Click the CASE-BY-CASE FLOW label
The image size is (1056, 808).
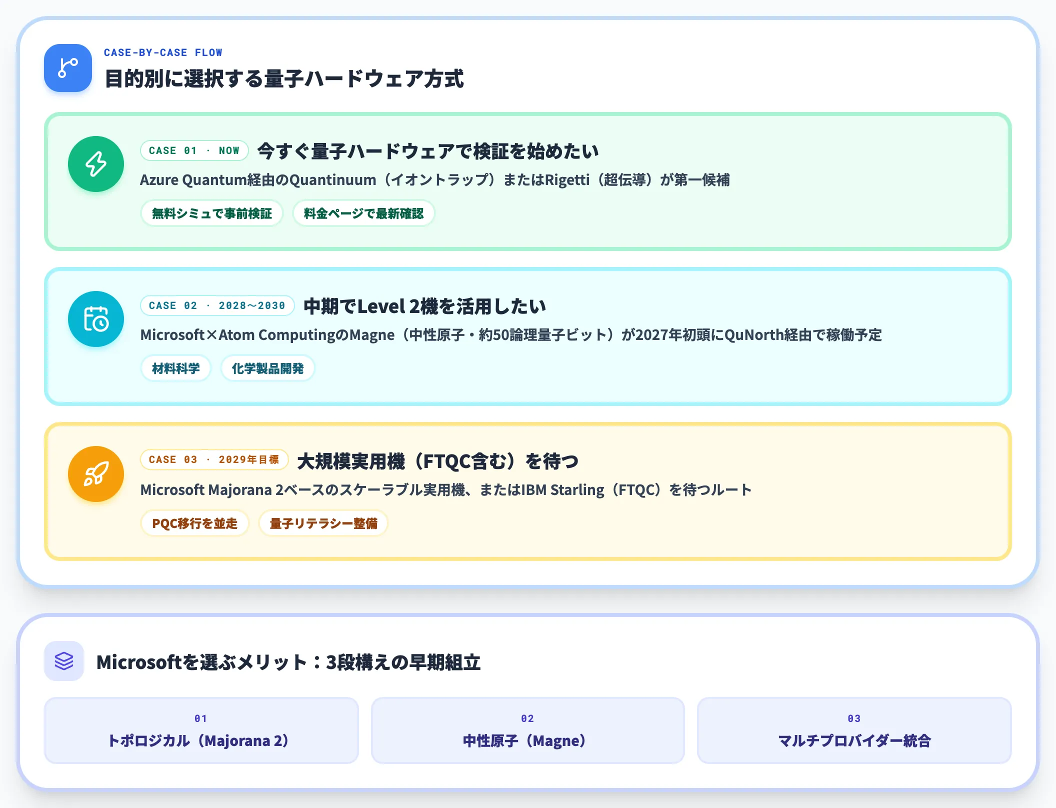pyautogui.click(x=163, y=52)
